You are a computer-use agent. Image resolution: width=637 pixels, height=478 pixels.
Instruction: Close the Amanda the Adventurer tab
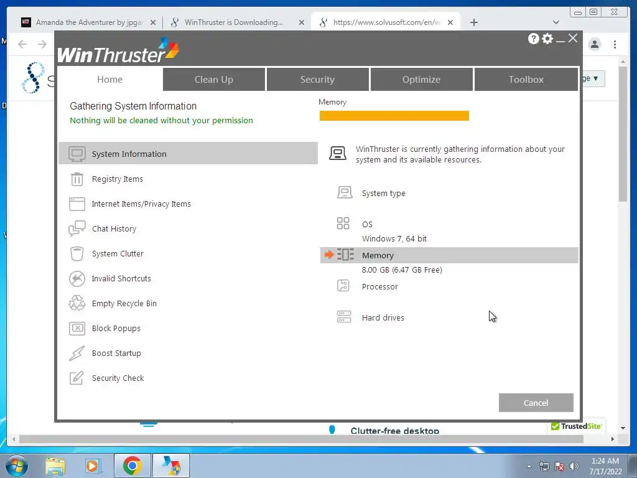(153, 23)
